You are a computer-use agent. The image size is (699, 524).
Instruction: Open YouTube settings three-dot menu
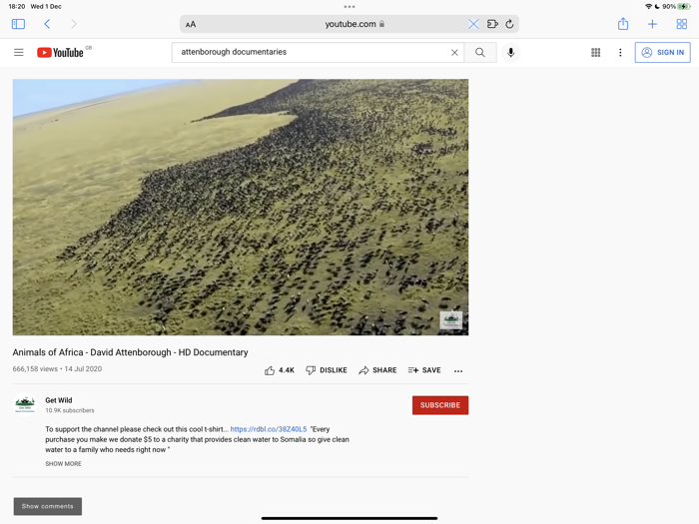620,53
